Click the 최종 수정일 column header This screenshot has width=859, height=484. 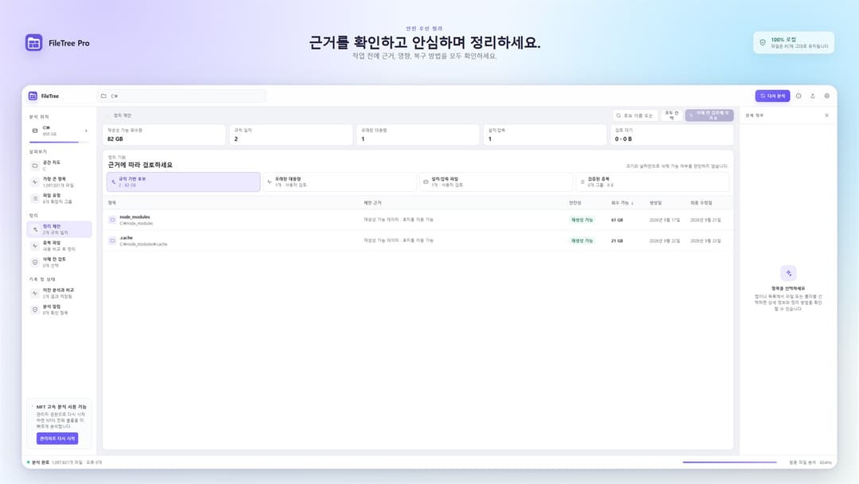[x=702, y=203]
